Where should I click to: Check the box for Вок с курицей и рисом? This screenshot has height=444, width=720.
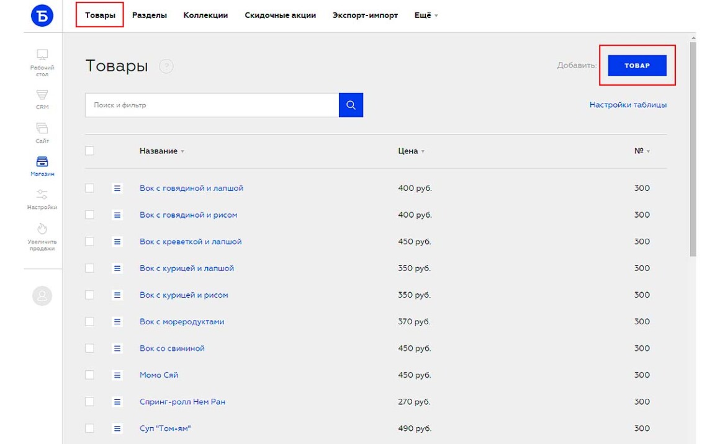click(89, 295)
